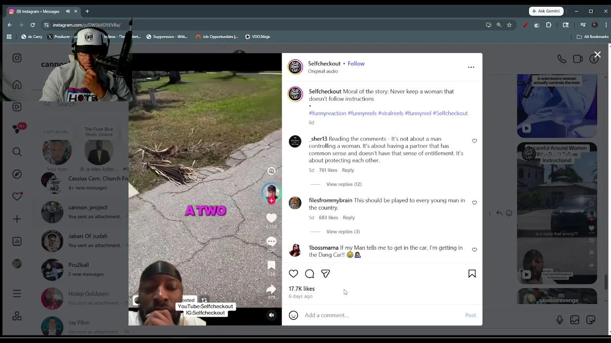The image size is (611, 343).
Task: Open 'A submissive woman' reel thumbnail
Action: coord(557,106)
